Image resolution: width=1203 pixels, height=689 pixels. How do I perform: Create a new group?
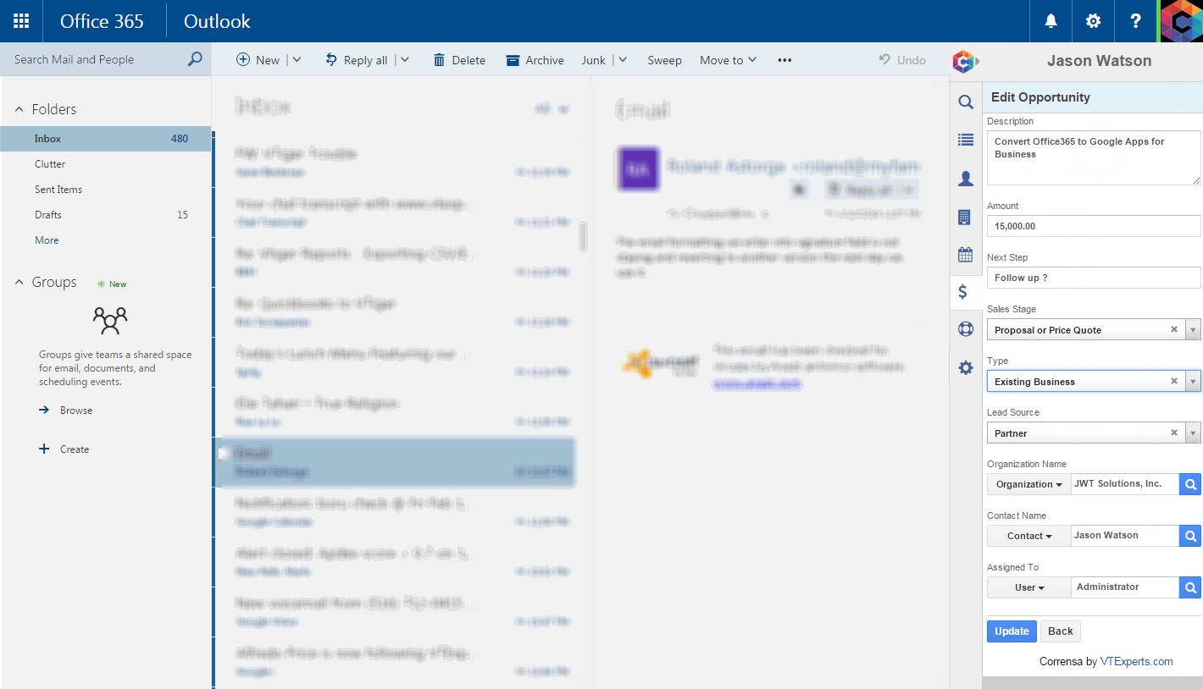[x=64, y=449]
